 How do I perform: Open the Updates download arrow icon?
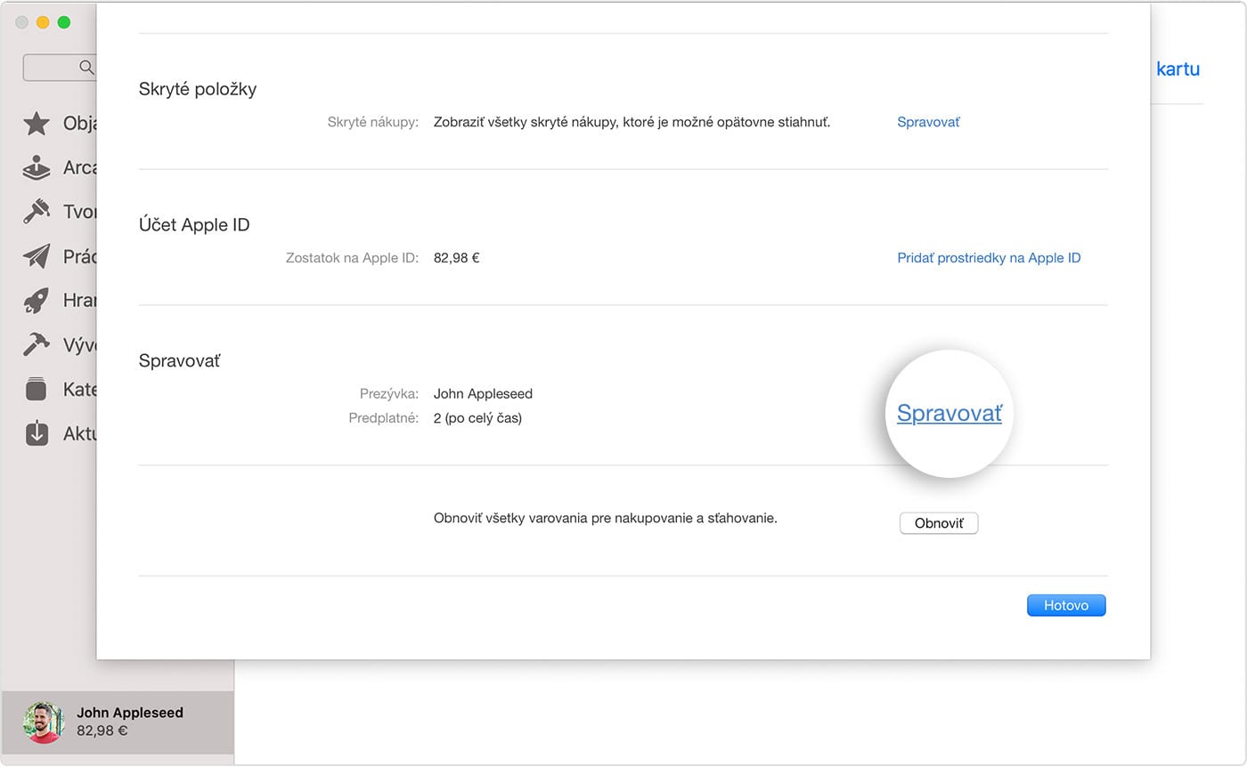37,434
